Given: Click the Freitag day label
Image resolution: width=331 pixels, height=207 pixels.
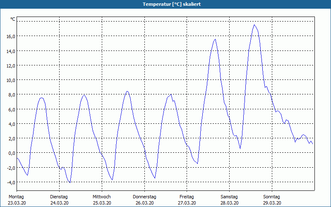Looking at the screenshot, I should 187,197.
